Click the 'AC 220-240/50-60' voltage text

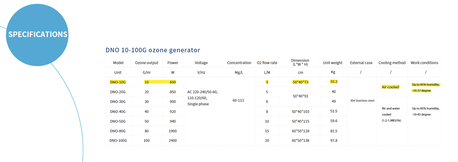coord(202,92)
